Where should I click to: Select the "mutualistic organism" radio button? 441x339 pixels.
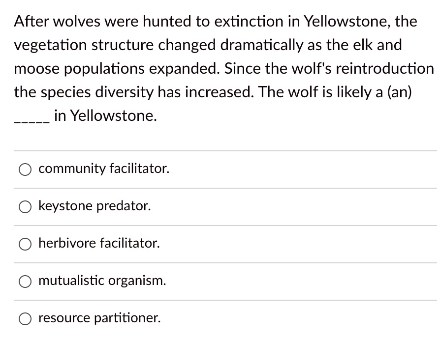(25, 281)
